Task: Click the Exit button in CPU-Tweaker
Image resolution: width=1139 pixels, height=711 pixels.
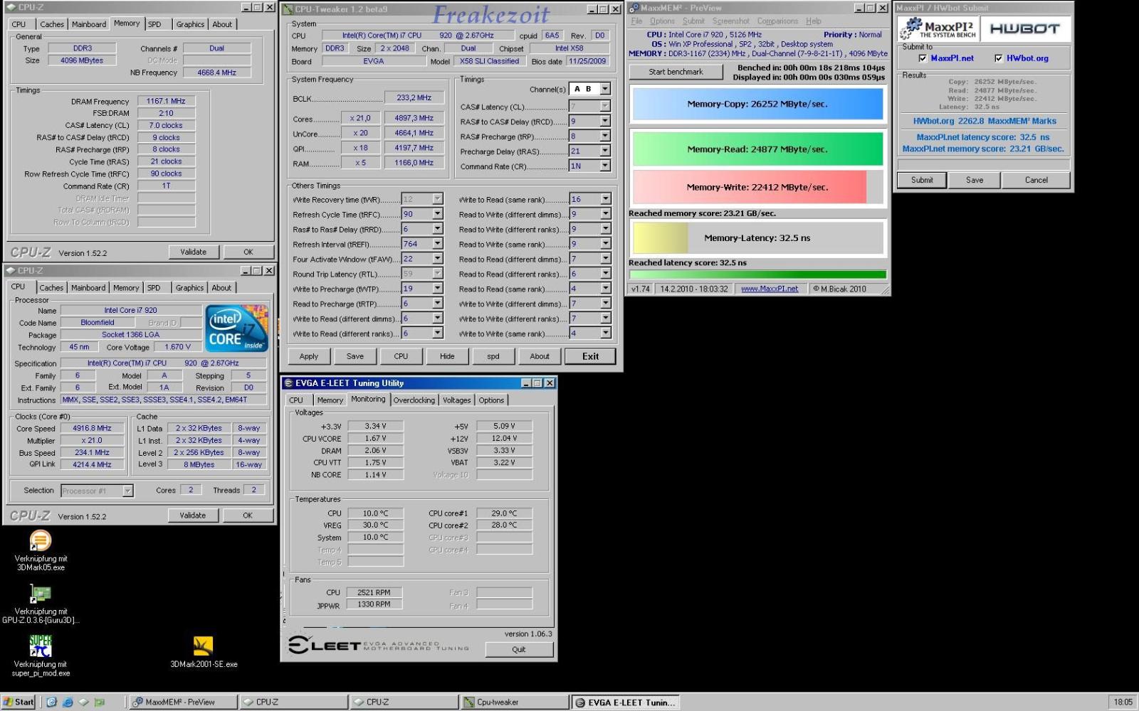Action: pyautogui.click(x=590, y=356)
